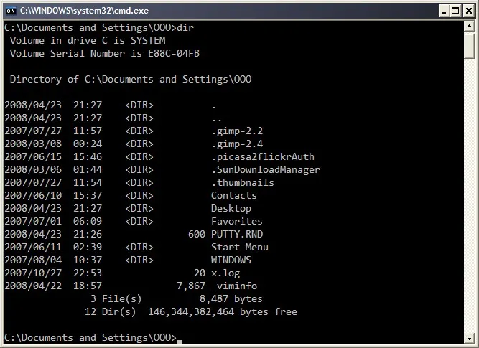Click the scrollbar down arrow
479x348 pixels.
[x=470, y=337]
